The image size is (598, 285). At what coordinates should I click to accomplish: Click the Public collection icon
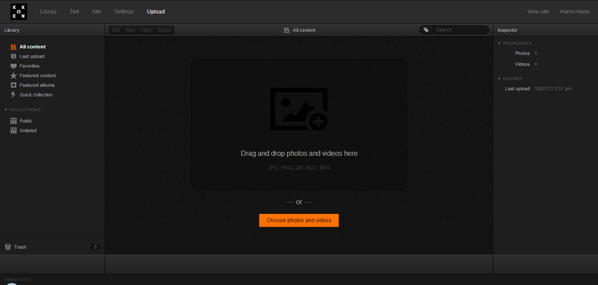[x=13, y=121]
